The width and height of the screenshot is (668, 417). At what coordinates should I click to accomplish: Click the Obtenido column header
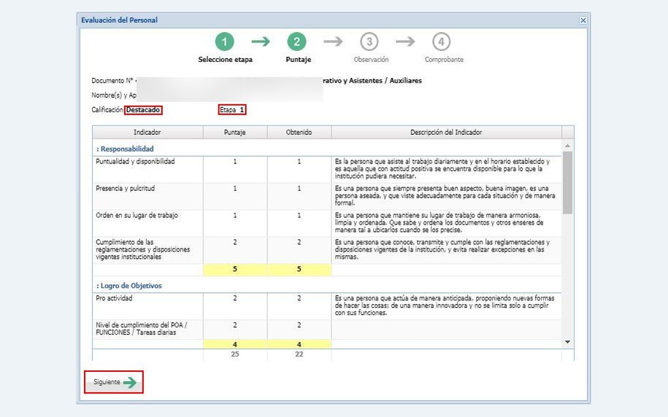point(299,133)
